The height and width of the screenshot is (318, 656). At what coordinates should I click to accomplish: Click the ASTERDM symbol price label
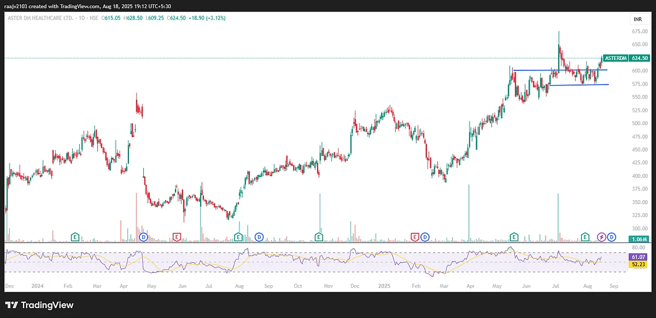[x=615, y=58]
